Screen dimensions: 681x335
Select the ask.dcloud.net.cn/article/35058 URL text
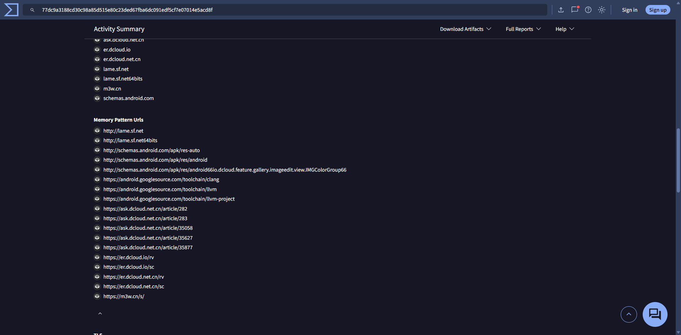coord(148,228)
